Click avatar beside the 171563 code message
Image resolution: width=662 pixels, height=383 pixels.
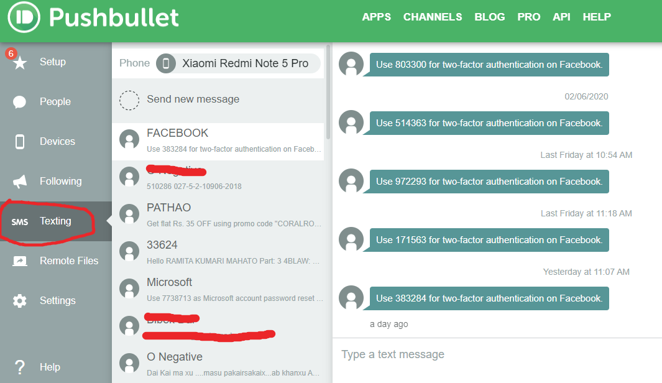tap(351, 239)
